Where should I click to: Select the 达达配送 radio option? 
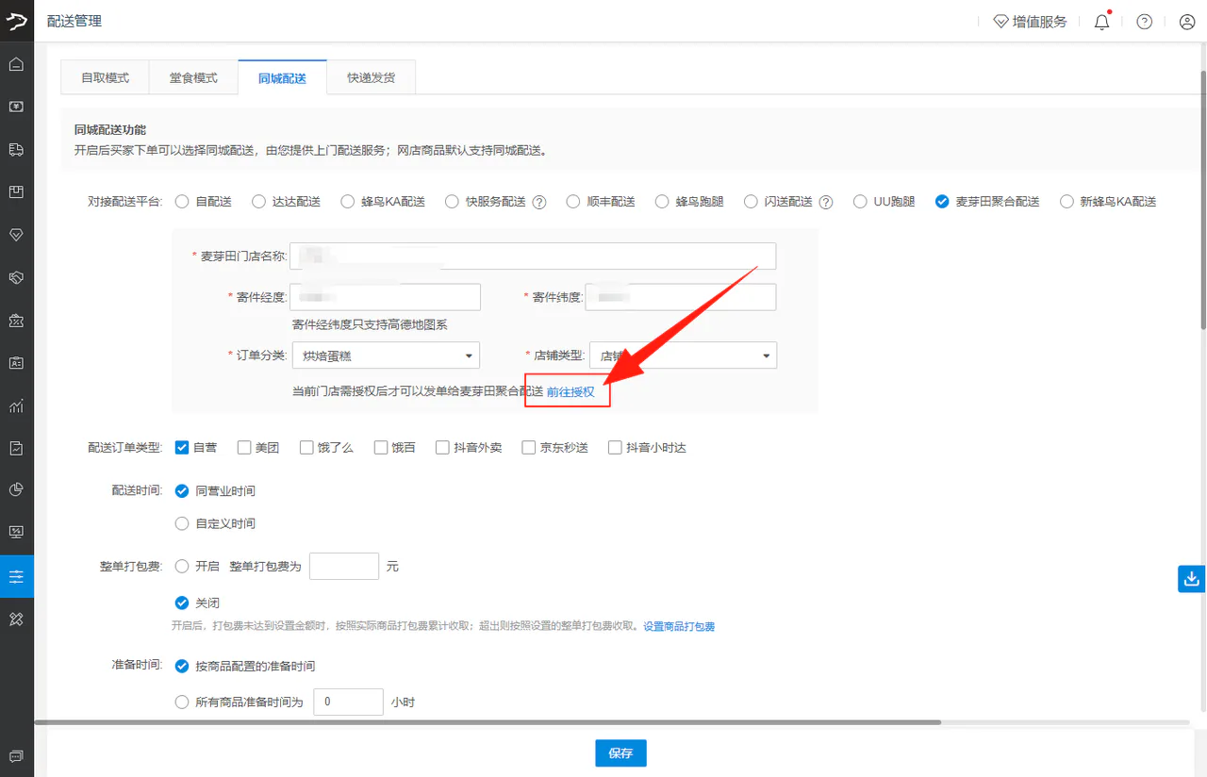tap(259, 202)
